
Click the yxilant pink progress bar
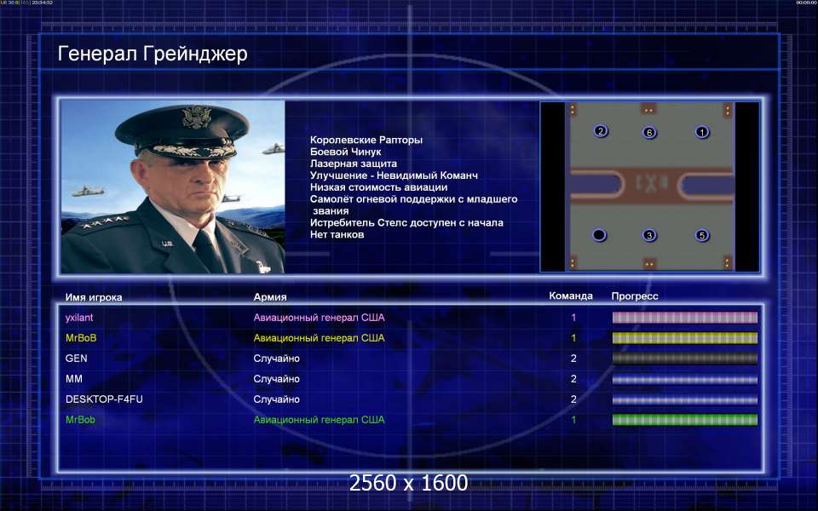(x=684, y=318)
